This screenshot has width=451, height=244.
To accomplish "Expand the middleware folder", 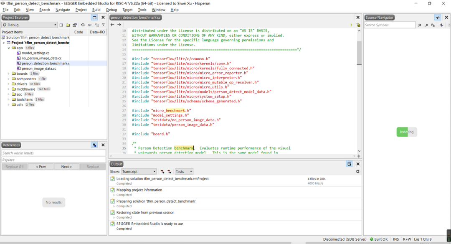I will pos(9,89).
